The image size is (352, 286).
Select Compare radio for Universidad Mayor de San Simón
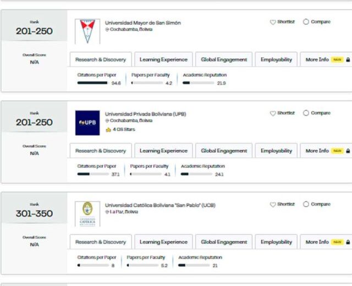click(306, 22)
